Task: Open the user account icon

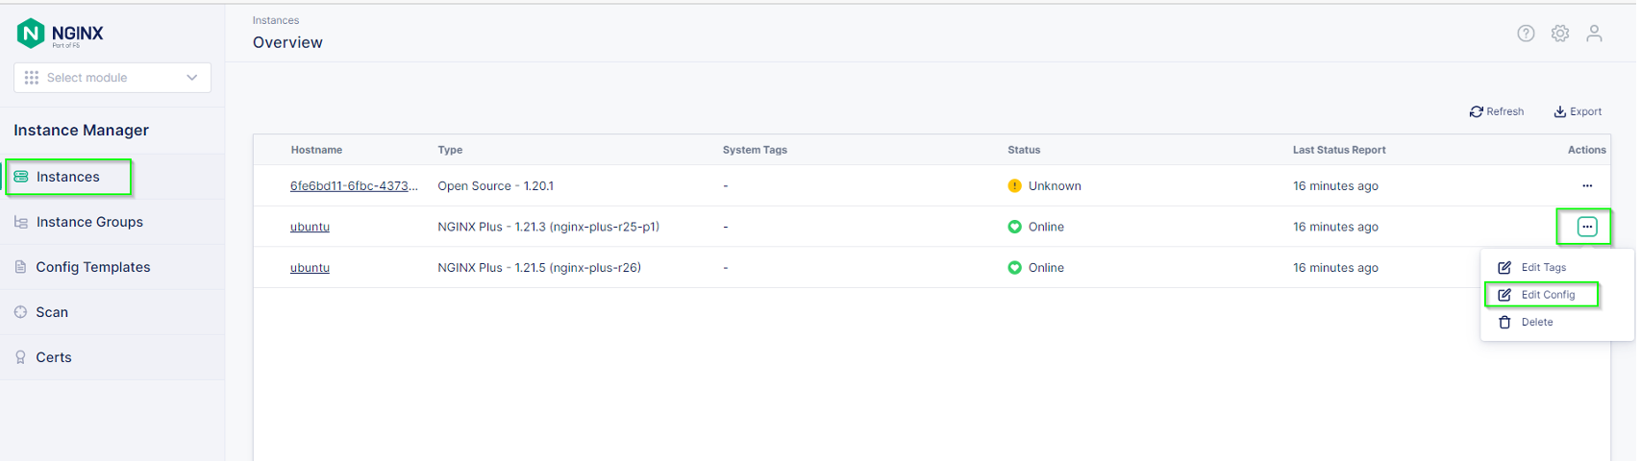Action: 1594,34
